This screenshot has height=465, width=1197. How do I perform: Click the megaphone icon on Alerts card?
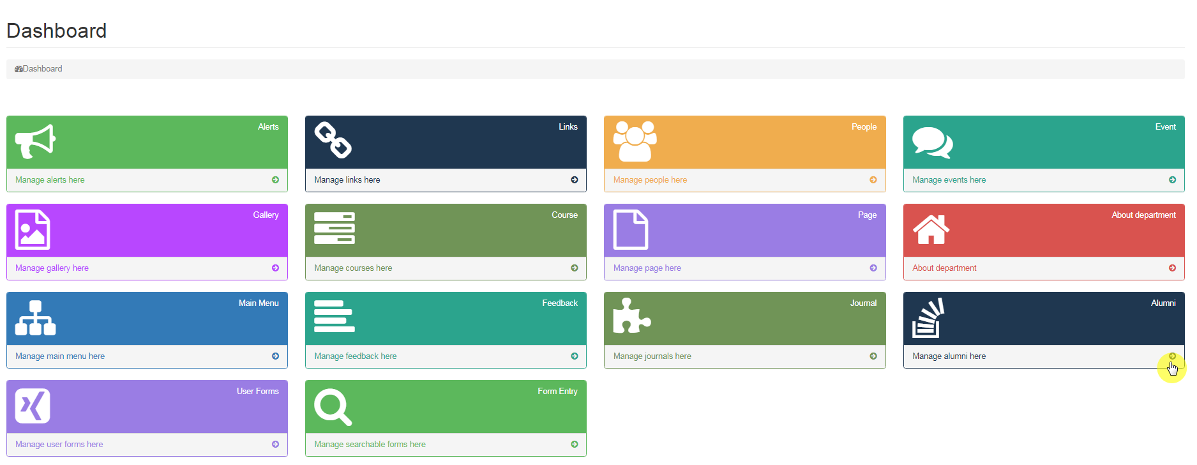pos(35,141)
